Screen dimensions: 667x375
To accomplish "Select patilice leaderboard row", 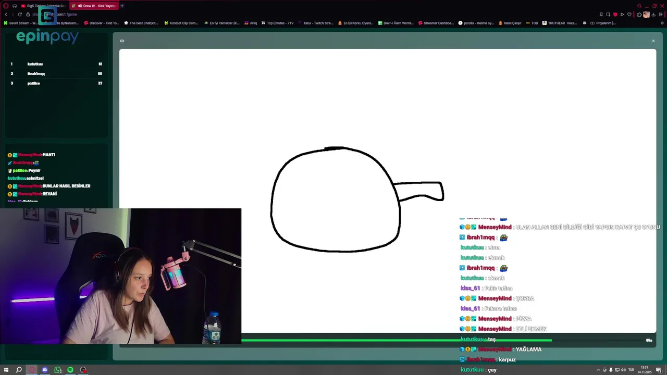I will coord(56,83).
